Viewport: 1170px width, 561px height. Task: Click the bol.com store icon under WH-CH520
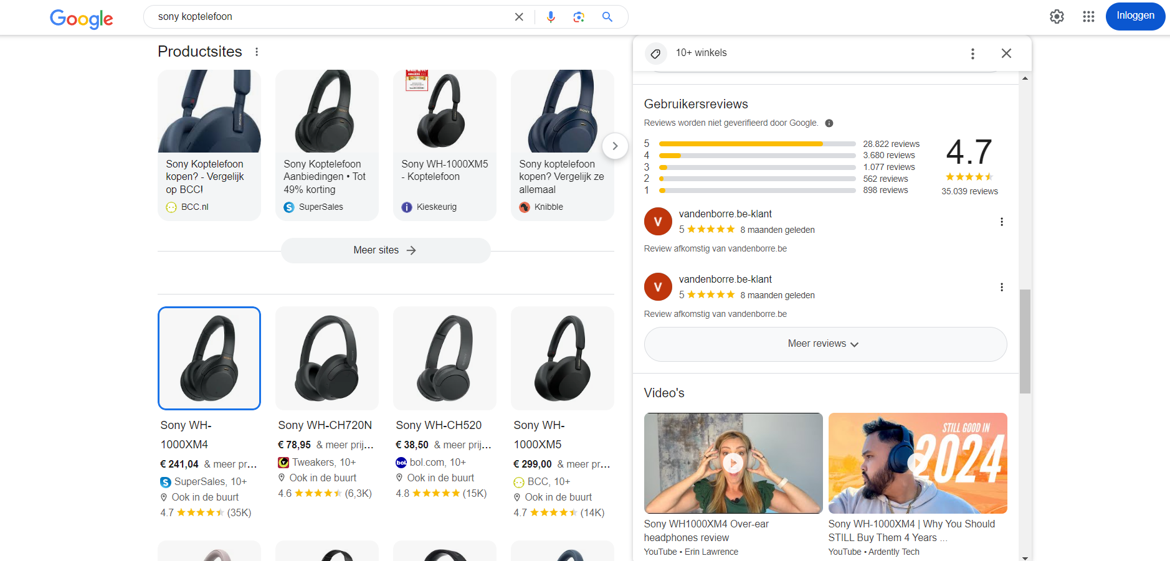point(401,463)
